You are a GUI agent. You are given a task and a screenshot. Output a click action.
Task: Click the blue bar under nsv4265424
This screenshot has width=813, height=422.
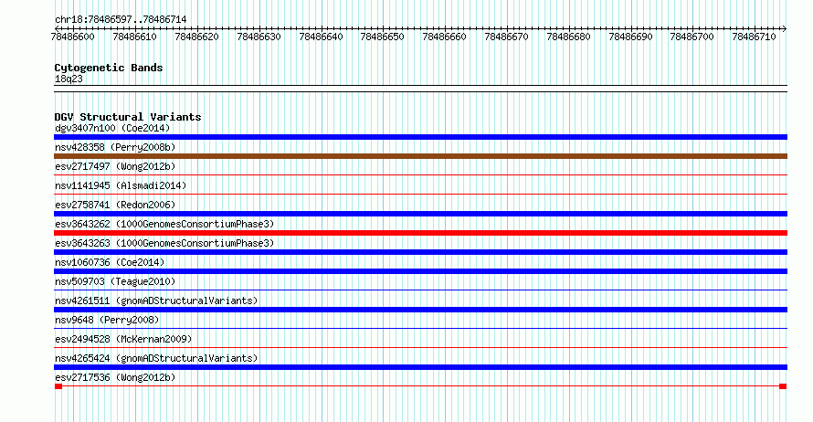420,367
